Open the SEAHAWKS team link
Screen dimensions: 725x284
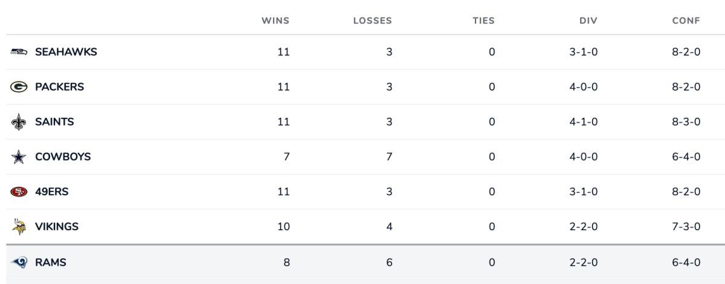[x=66, y=52]
